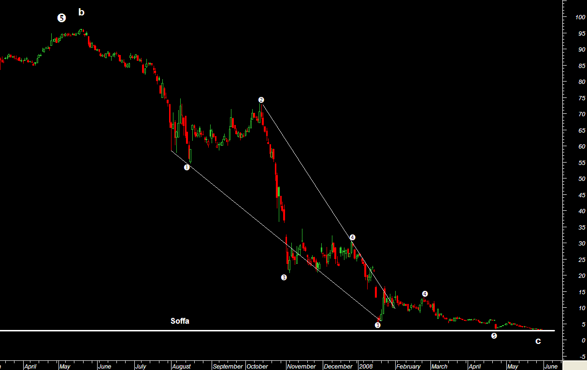Click the 'November' date axis label
This screenshot has height=370, width=587.
(x=301, y=366)
